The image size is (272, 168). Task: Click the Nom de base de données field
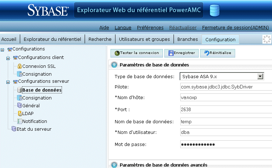226,121
